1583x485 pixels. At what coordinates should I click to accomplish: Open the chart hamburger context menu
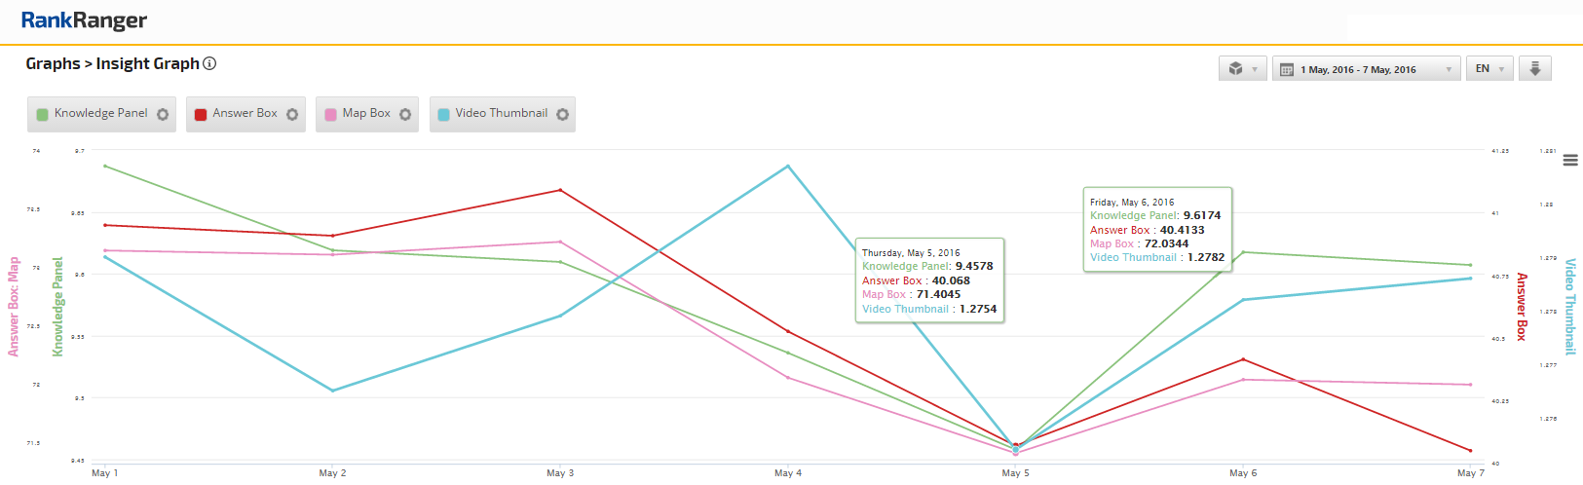coord(1570,161)
